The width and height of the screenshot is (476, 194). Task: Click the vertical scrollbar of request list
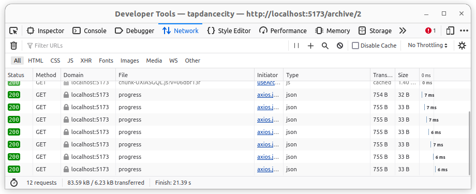469,142
